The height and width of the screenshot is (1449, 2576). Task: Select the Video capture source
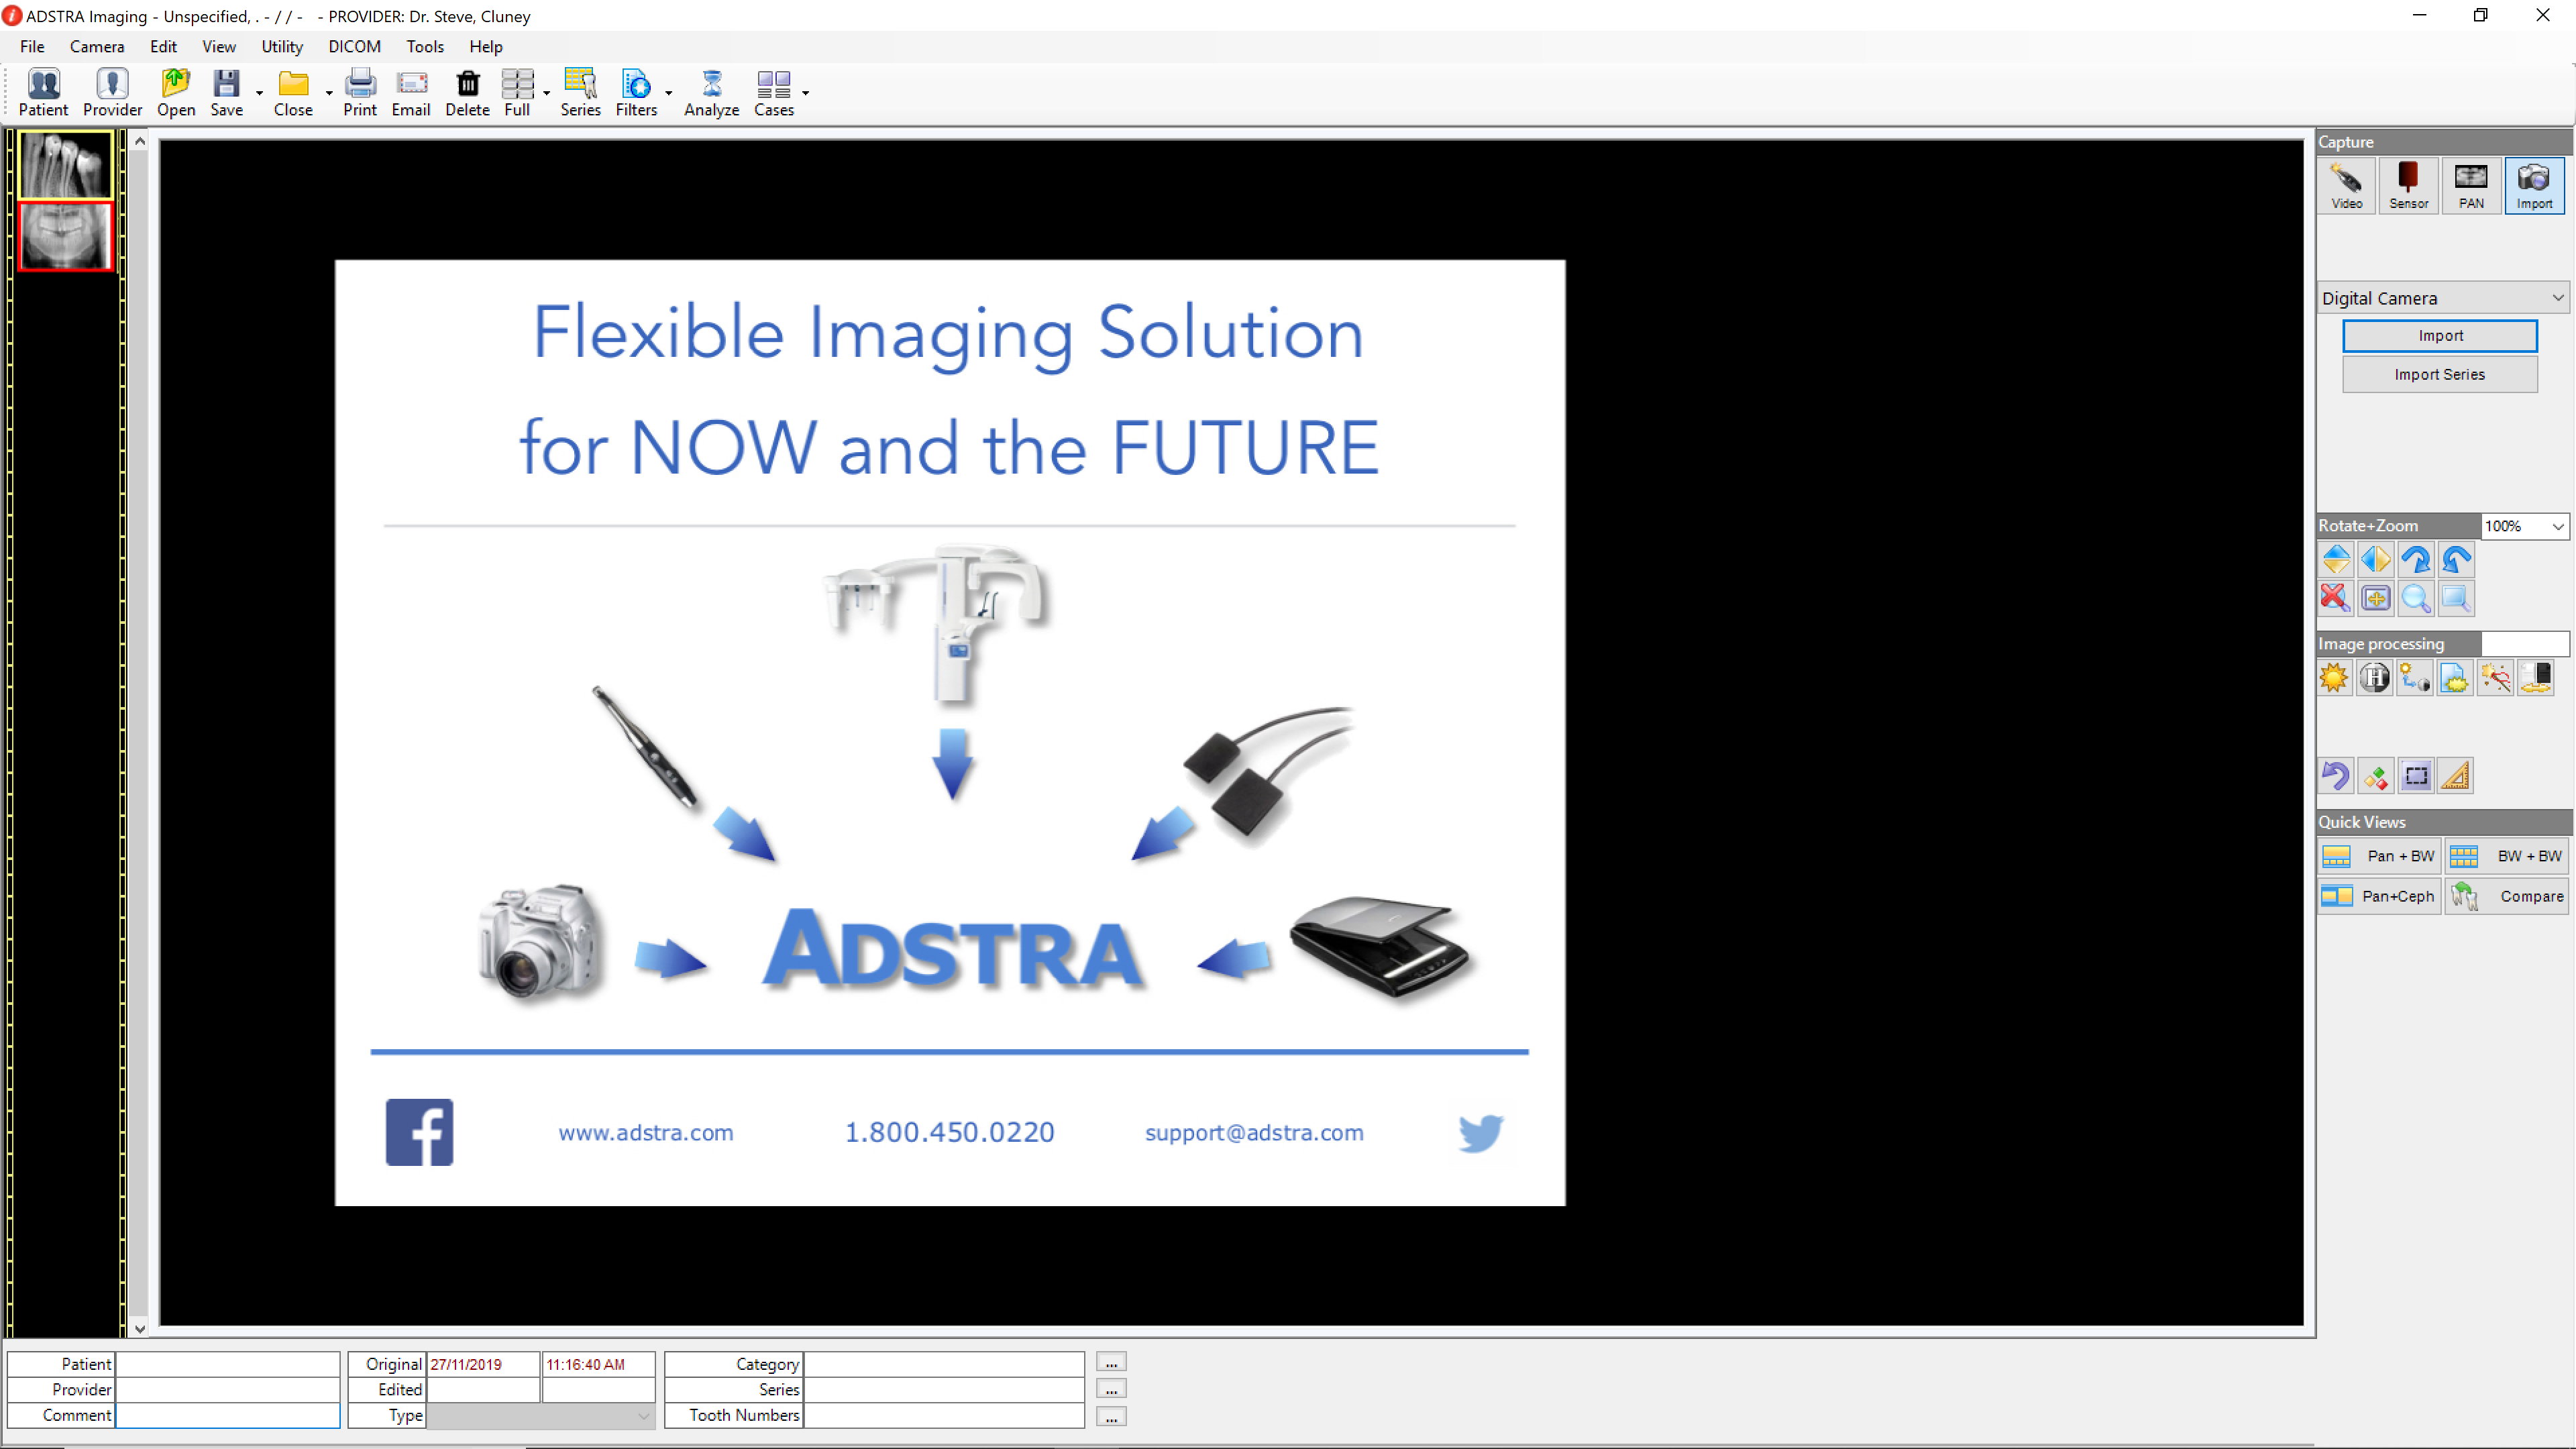2346,185
